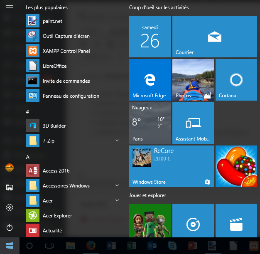The height and width of the screenshot is (254, 260).
Task: Toggle the hamburger menu
Action: (10, 7)
